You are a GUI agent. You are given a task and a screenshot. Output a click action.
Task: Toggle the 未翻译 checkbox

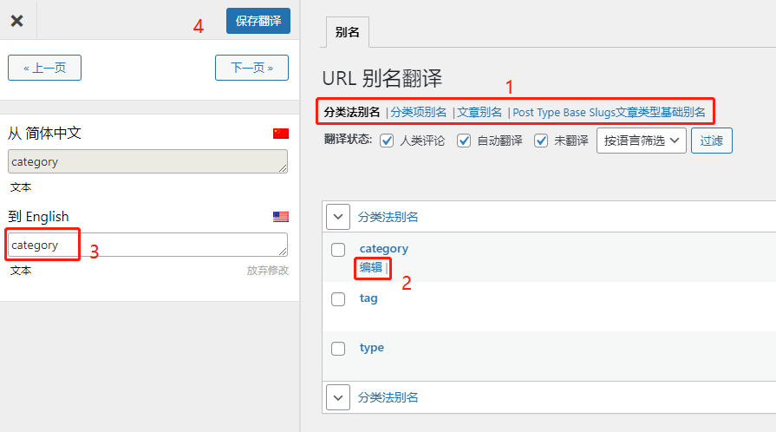pos(542,141)
